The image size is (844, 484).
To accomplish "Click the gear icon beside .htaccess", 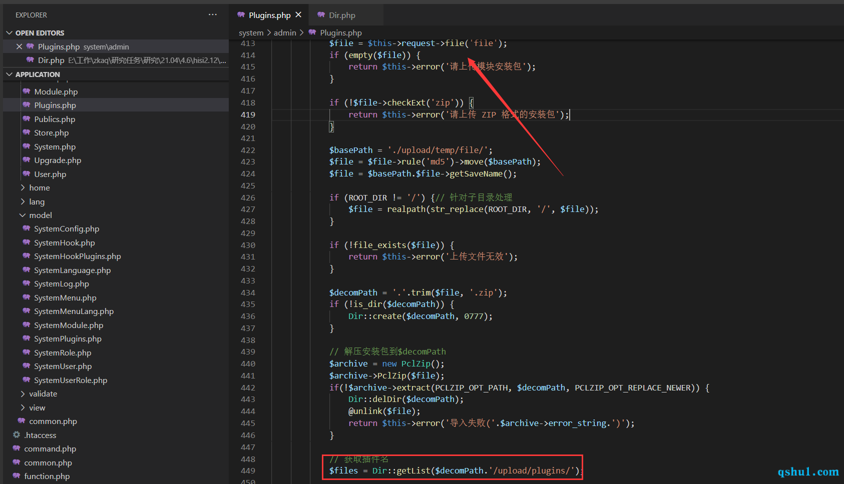I will pyautogui.click(x=17, y=435).
